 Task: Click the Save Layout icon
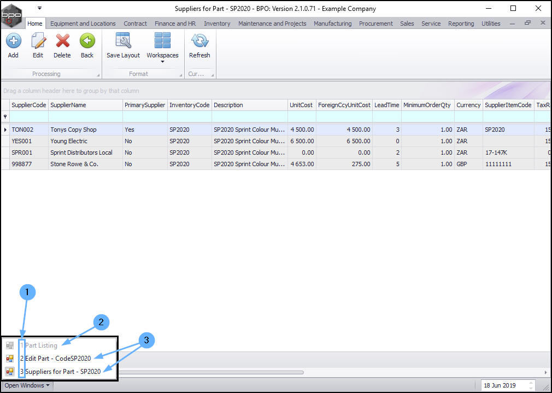(123, 41)
